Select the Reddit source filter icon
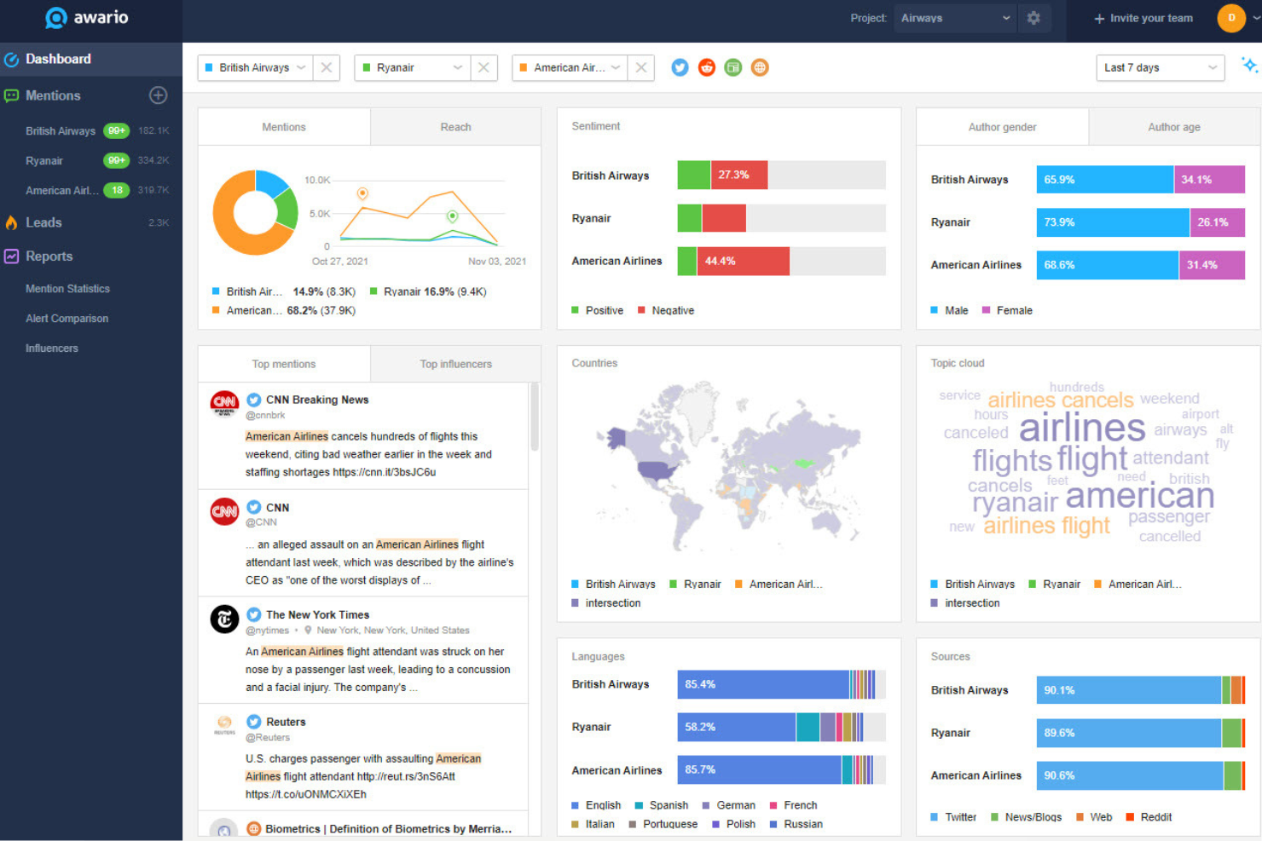The height and width of the screenshot is (841, 1262). tap(706, 67)
